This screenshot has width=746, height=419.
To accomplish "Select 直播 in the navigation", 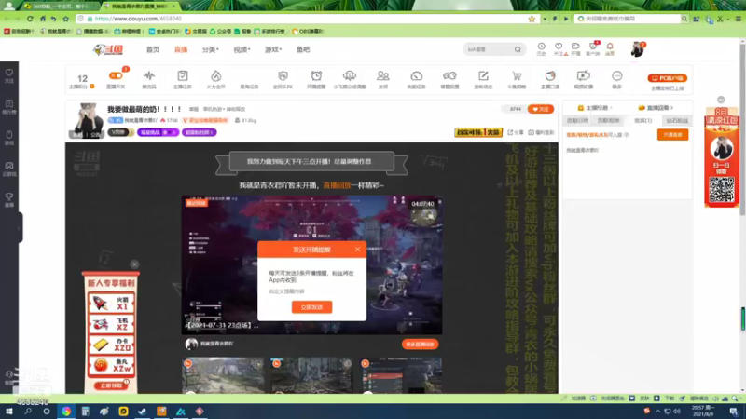I will click(x=181, y=49).
